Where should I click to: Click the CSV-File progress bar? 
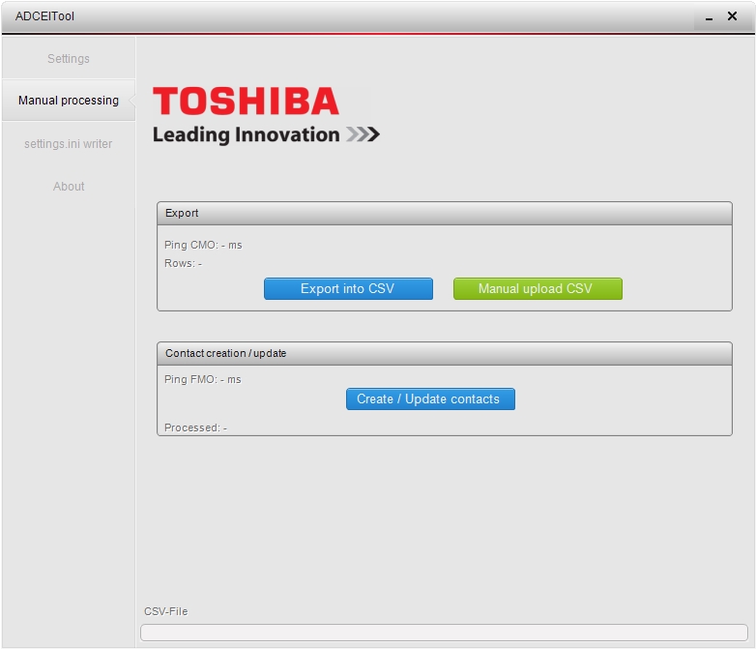444,633
